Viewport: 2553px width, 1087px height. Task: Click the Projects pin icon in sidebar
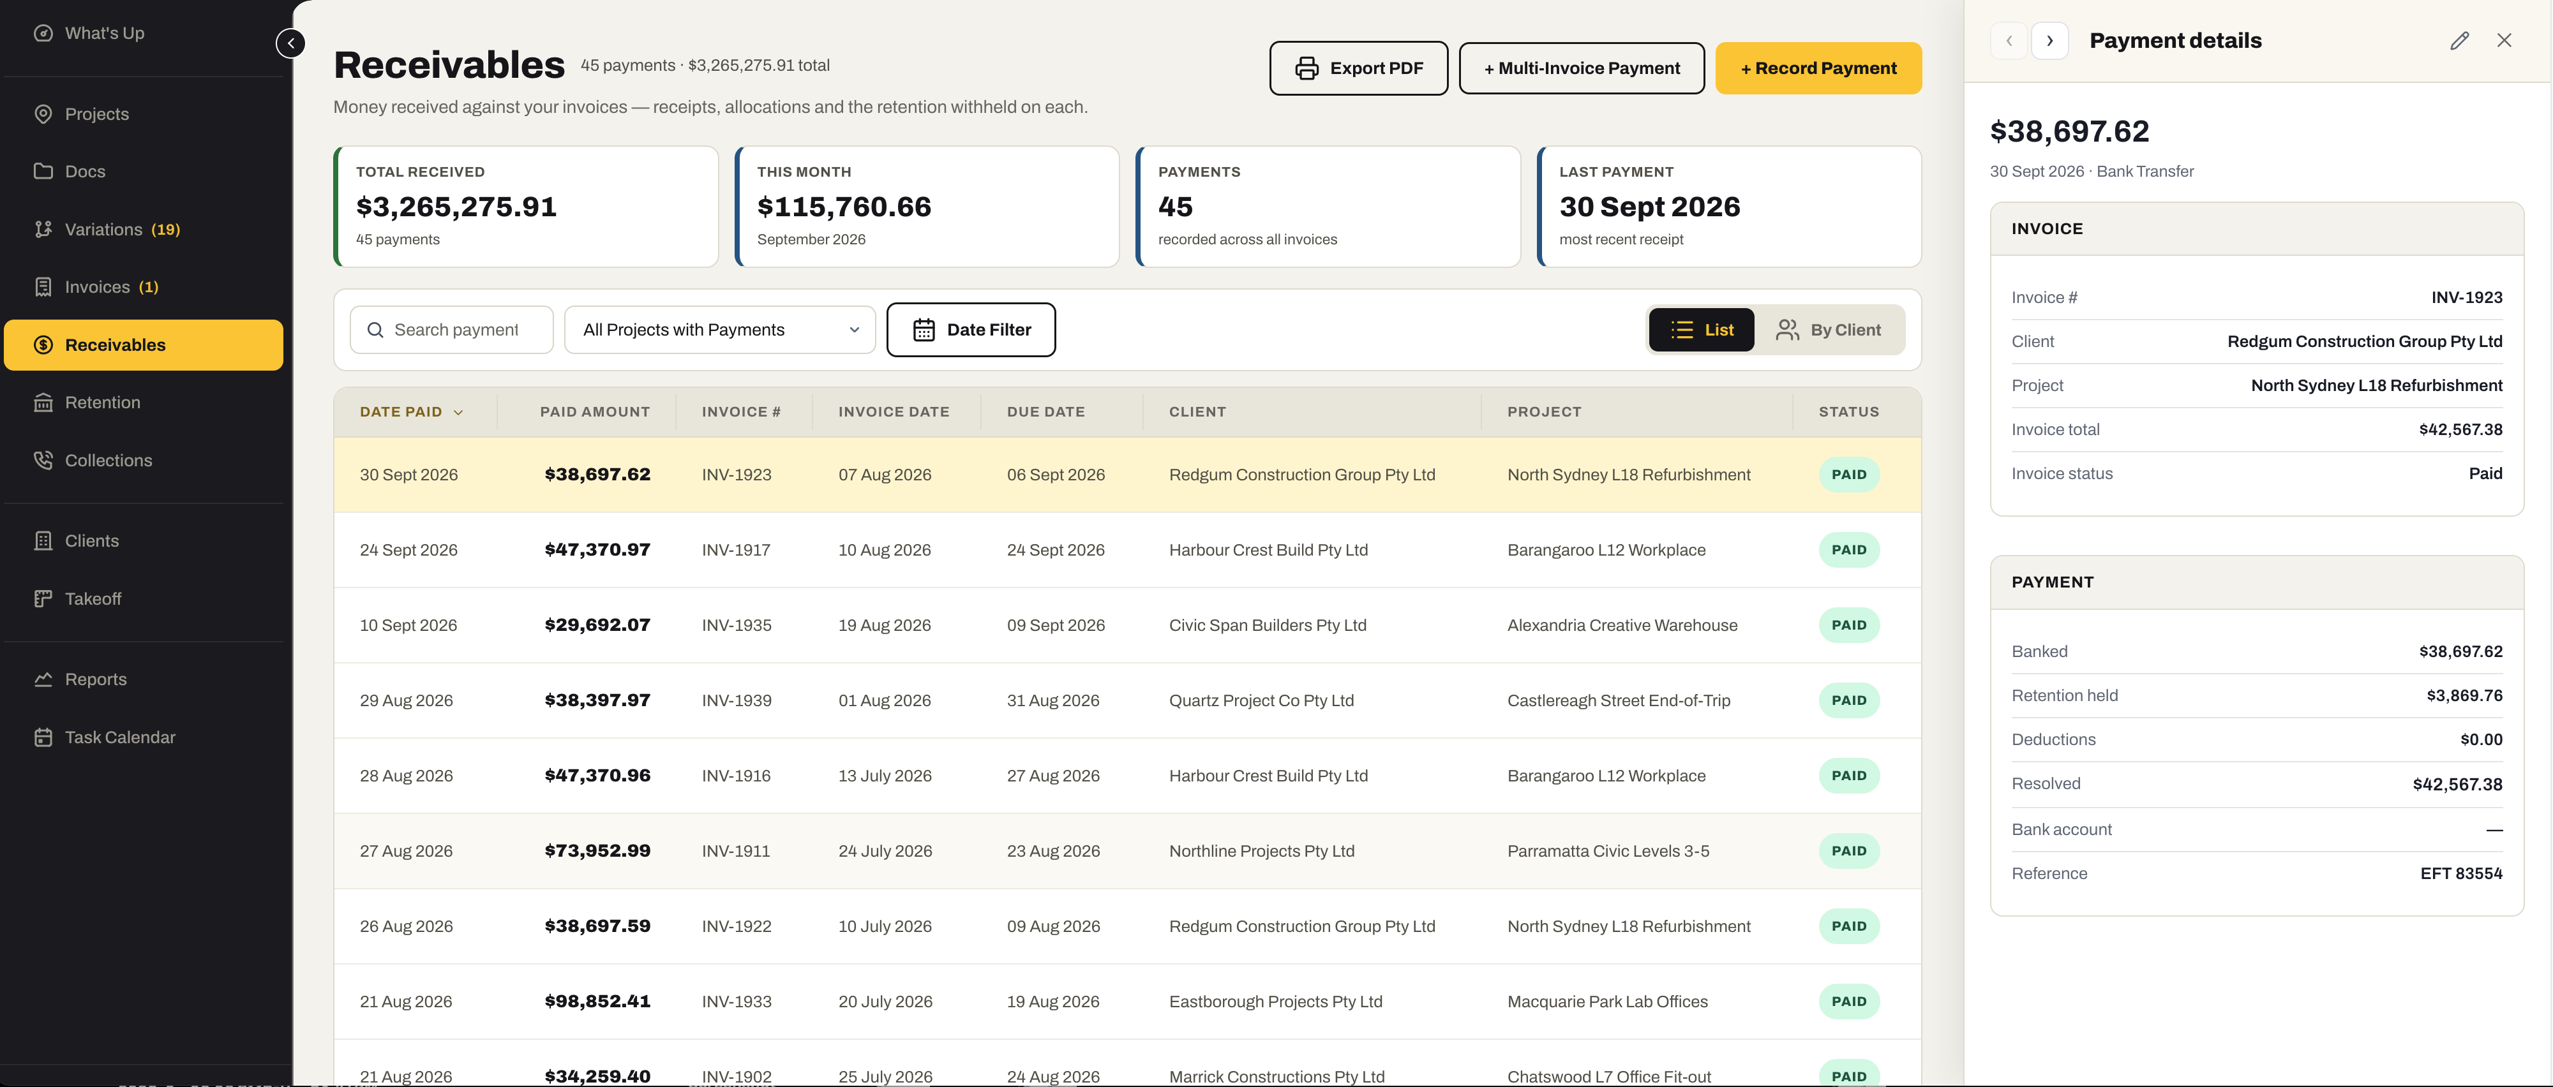[x=43, y=114]
